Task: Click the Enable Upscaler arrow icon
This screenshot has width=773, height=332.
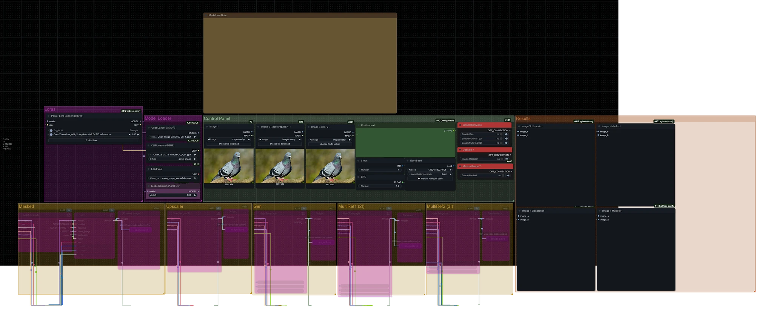Action: pyautogui.click(x=507, y=159)
